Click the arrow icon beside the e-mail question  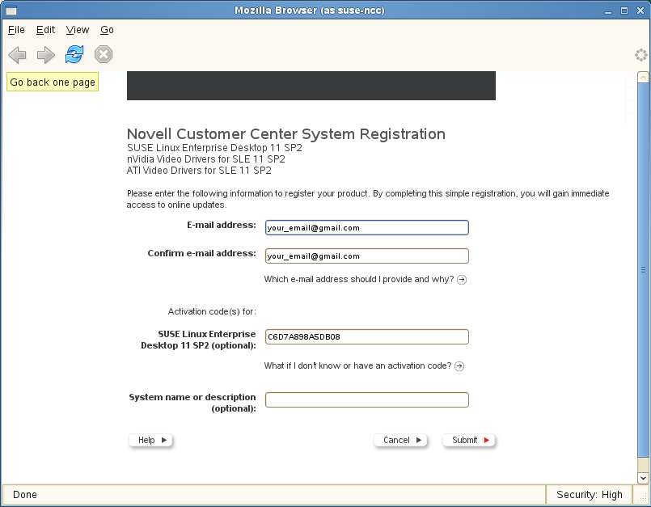pyautogui.click(x=462, y=280)
